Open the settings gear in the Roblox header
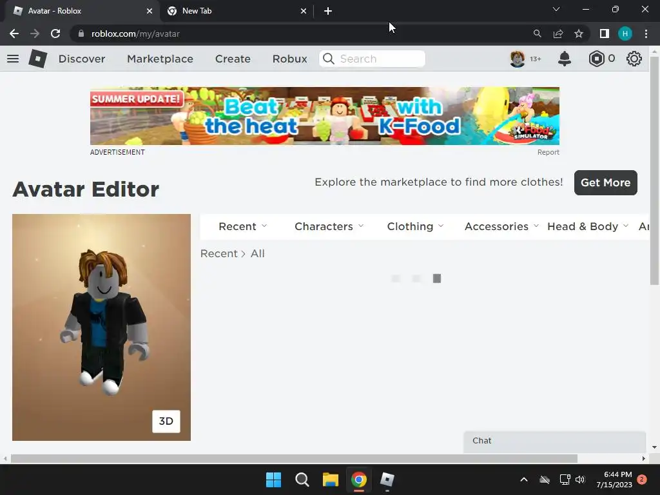Screen dimensions: 660x495 [x=634, y=59]
